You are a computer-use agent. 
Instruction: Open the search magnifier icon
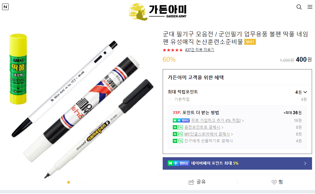[x=299, y=7]
